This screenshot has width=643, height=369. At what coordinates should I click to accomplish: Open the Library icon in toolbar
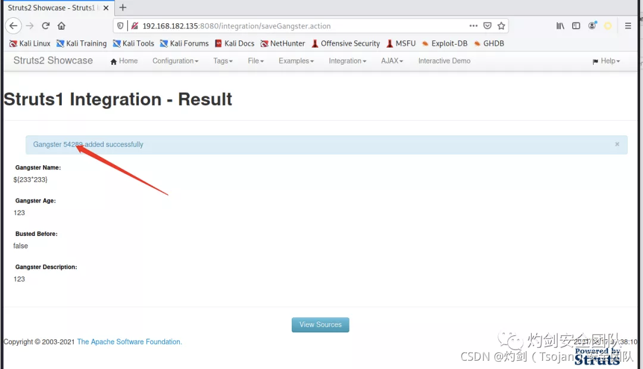(560, 26)
